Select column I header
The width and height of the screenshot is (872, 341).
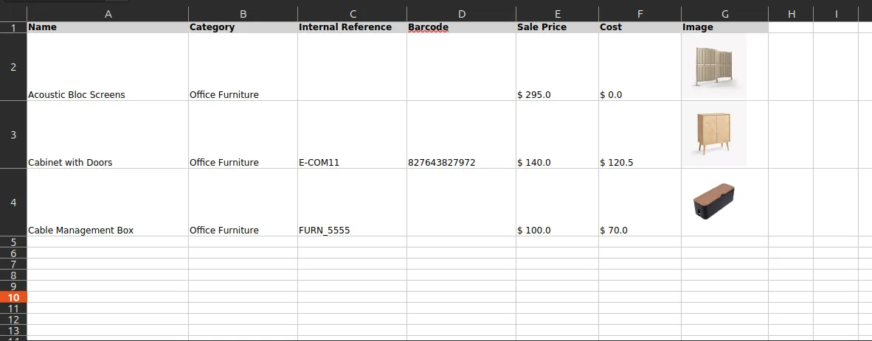[x=836, y=15]
